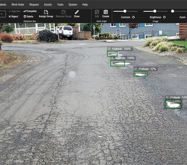This screenshot has height=165, width=187.
Task: Open the Help menu
Action: (85, 5)
